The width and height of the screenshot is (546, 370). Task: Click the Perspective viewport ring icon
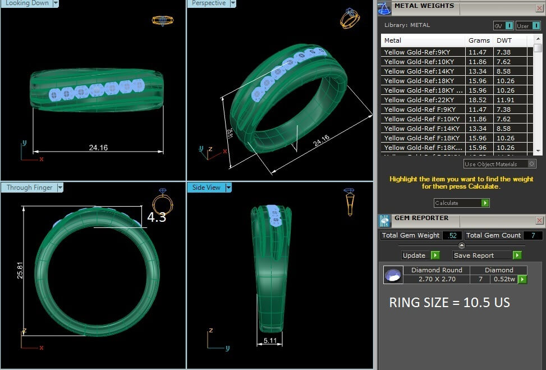[x=349, y=19]
